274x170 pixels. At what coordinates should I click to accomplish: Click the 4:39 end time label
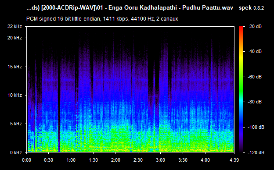pos(234,160)
